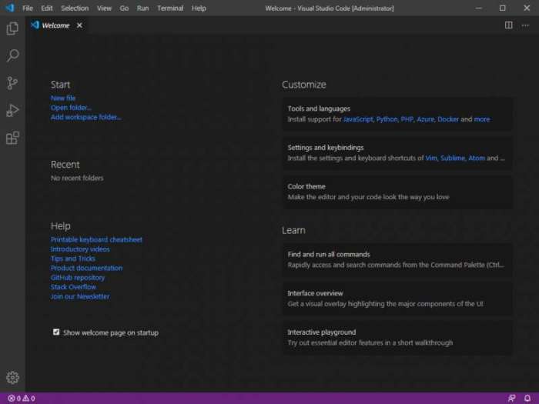
Task: Minimize the Visual Studio Code window
Action: 478,8
